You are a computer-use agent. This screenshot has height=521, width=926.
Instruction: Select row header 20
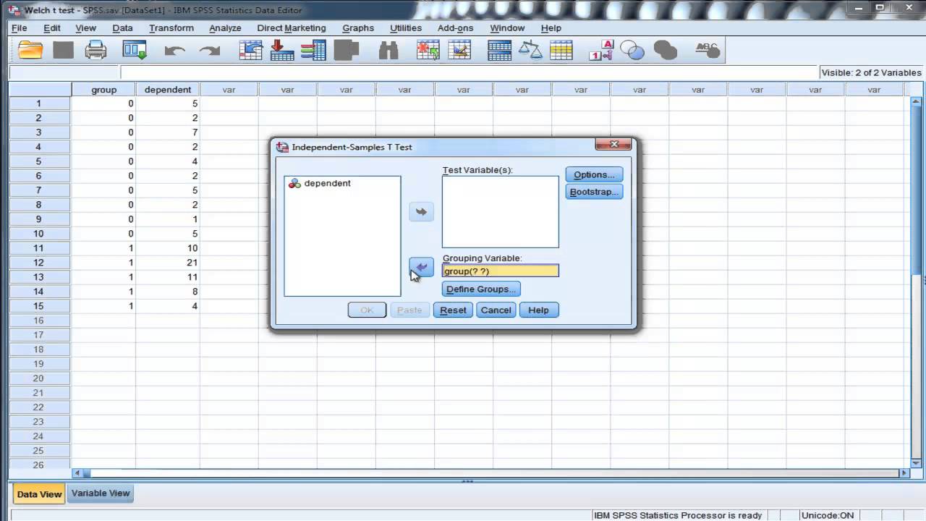click(38, 378)
